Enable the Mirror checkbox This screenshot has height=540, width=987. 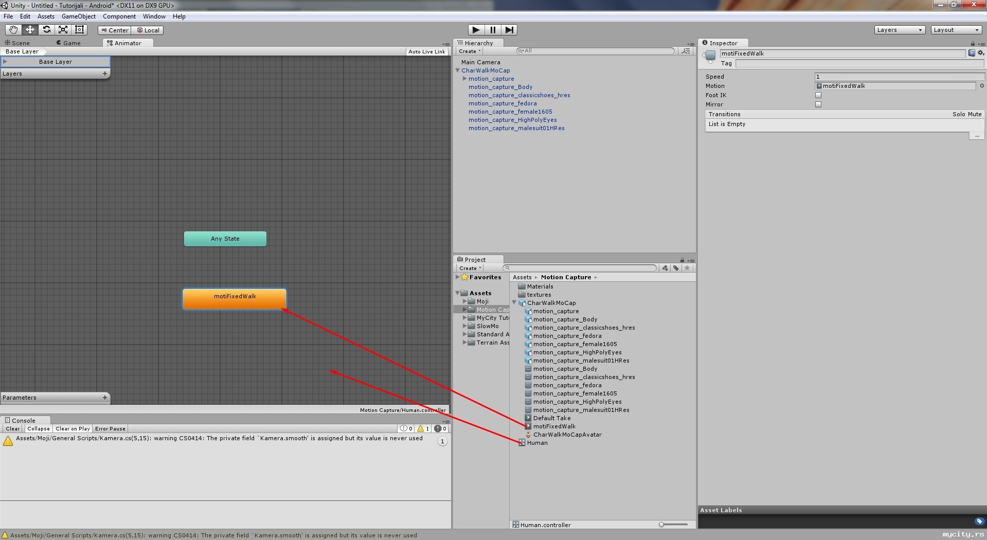[x=818, y=104]
